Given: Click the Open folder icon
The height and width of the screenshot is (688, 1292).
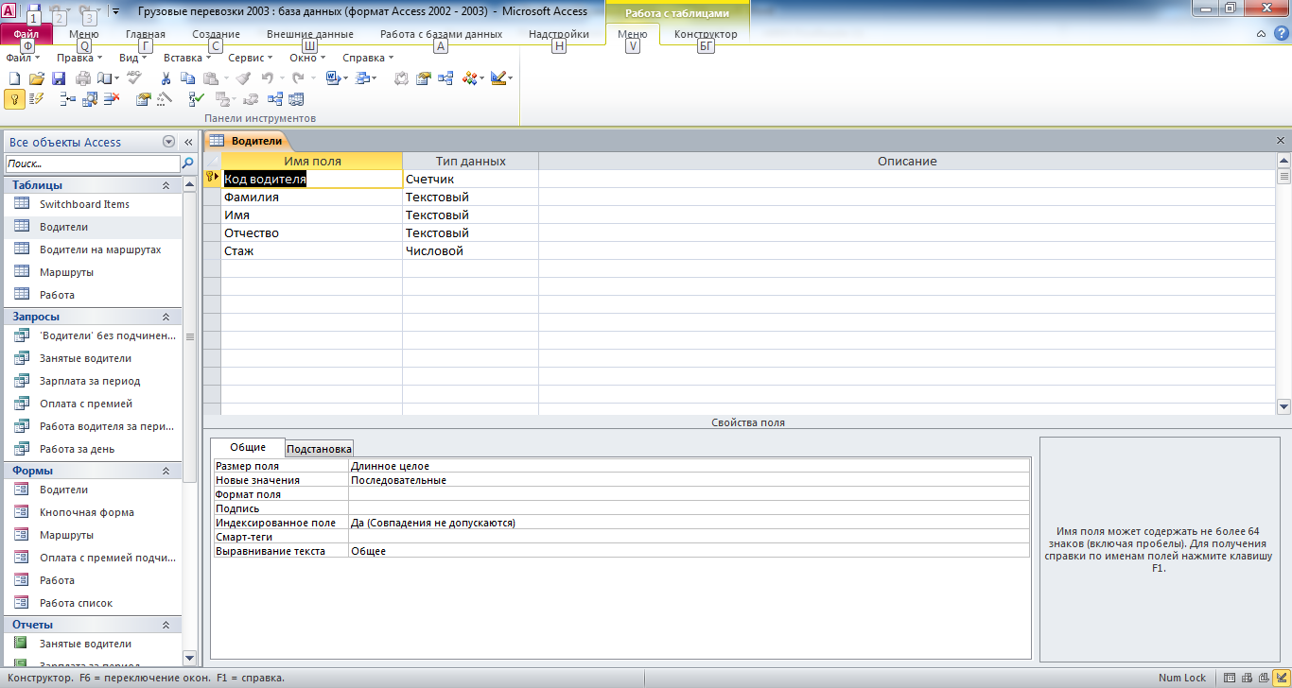Looking at the screenshot, I should click(x=37, y=78).
